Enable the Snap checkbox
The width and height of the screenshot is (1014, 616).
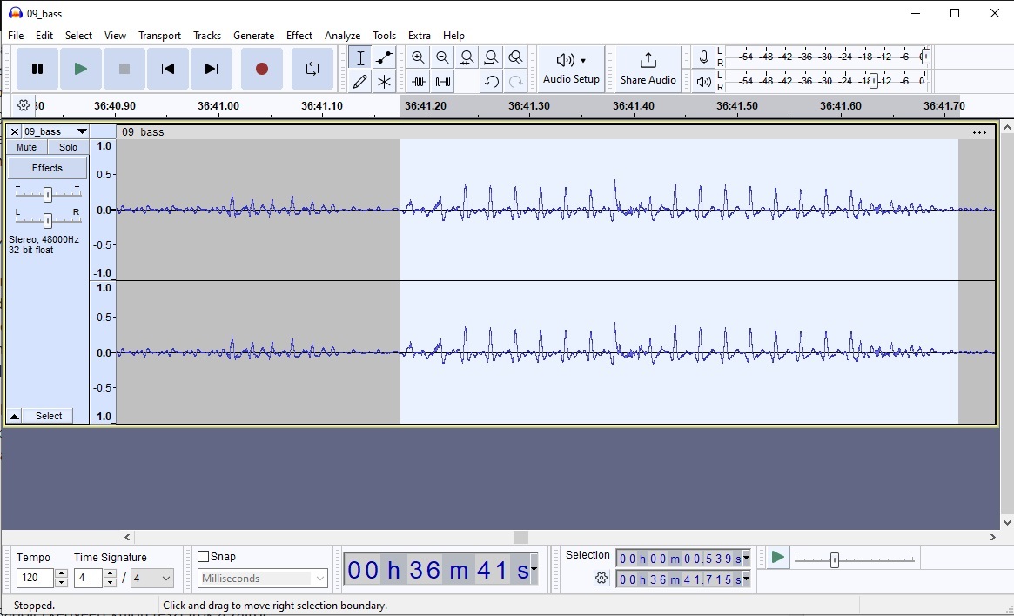[203, 557]
